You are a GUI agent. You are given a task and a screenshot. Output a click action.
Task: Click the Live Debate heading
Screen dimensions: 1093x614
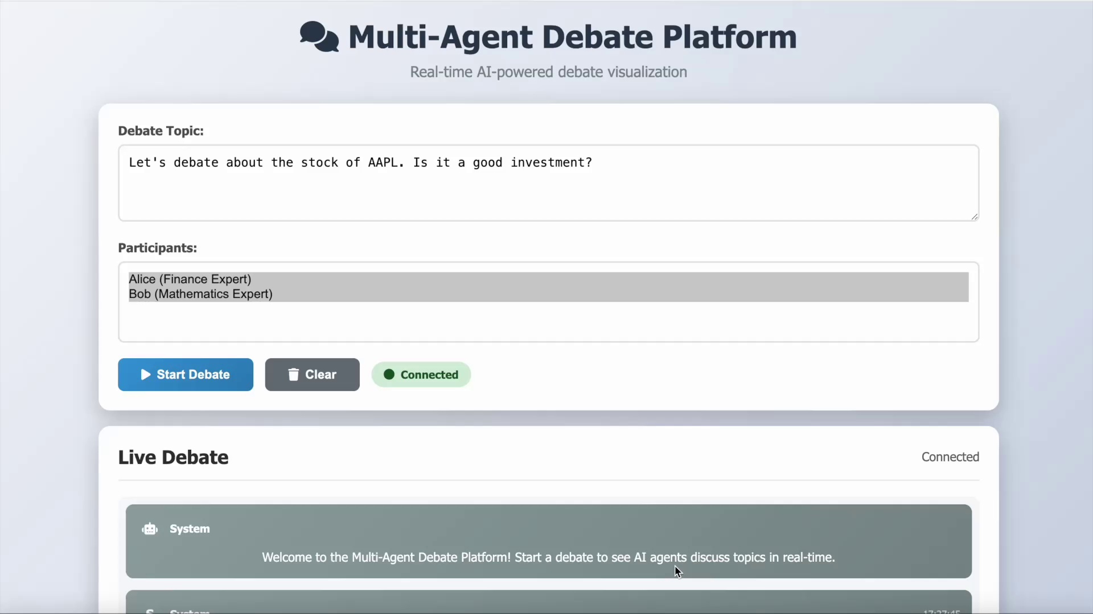point(173,458)
